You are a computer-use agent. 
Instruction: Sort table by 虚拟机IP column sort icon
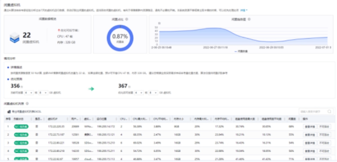68,119
